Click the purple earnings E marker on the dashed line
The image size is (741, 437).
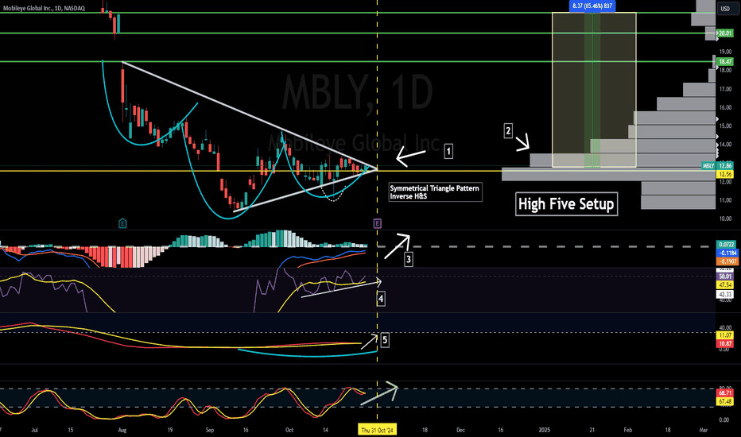click(x=377, y=223)
